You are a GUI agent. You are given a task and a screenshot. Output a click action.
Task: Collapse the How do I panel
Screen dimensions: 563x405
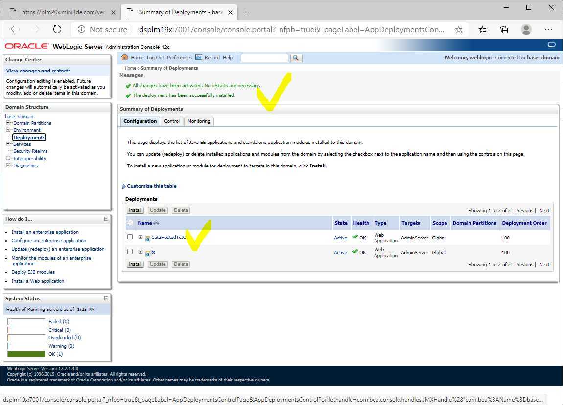(106, 219)
